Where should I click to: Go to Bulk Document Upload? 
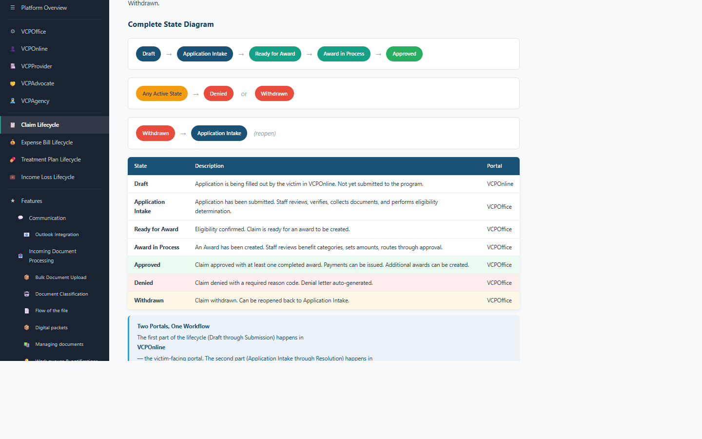(60, 278)
